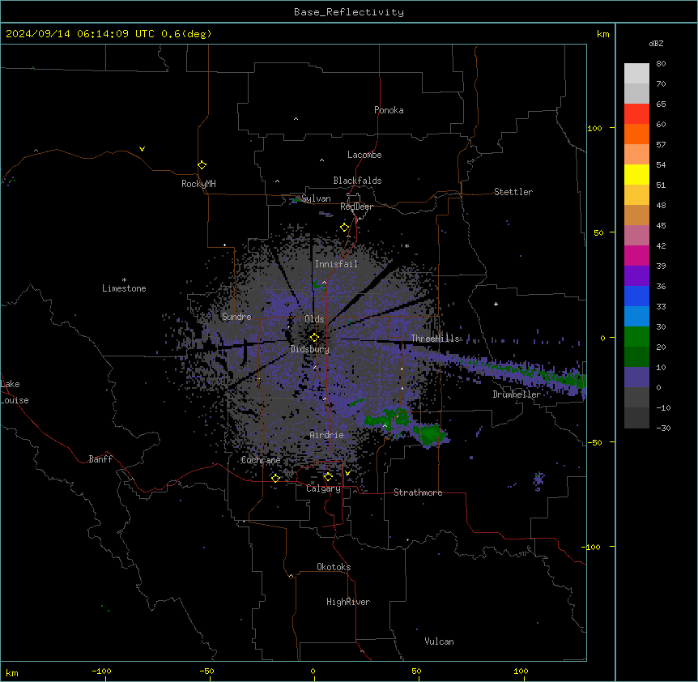
Task: Click the Olds label
Action: pyautogui.click(x=314, y=319)
